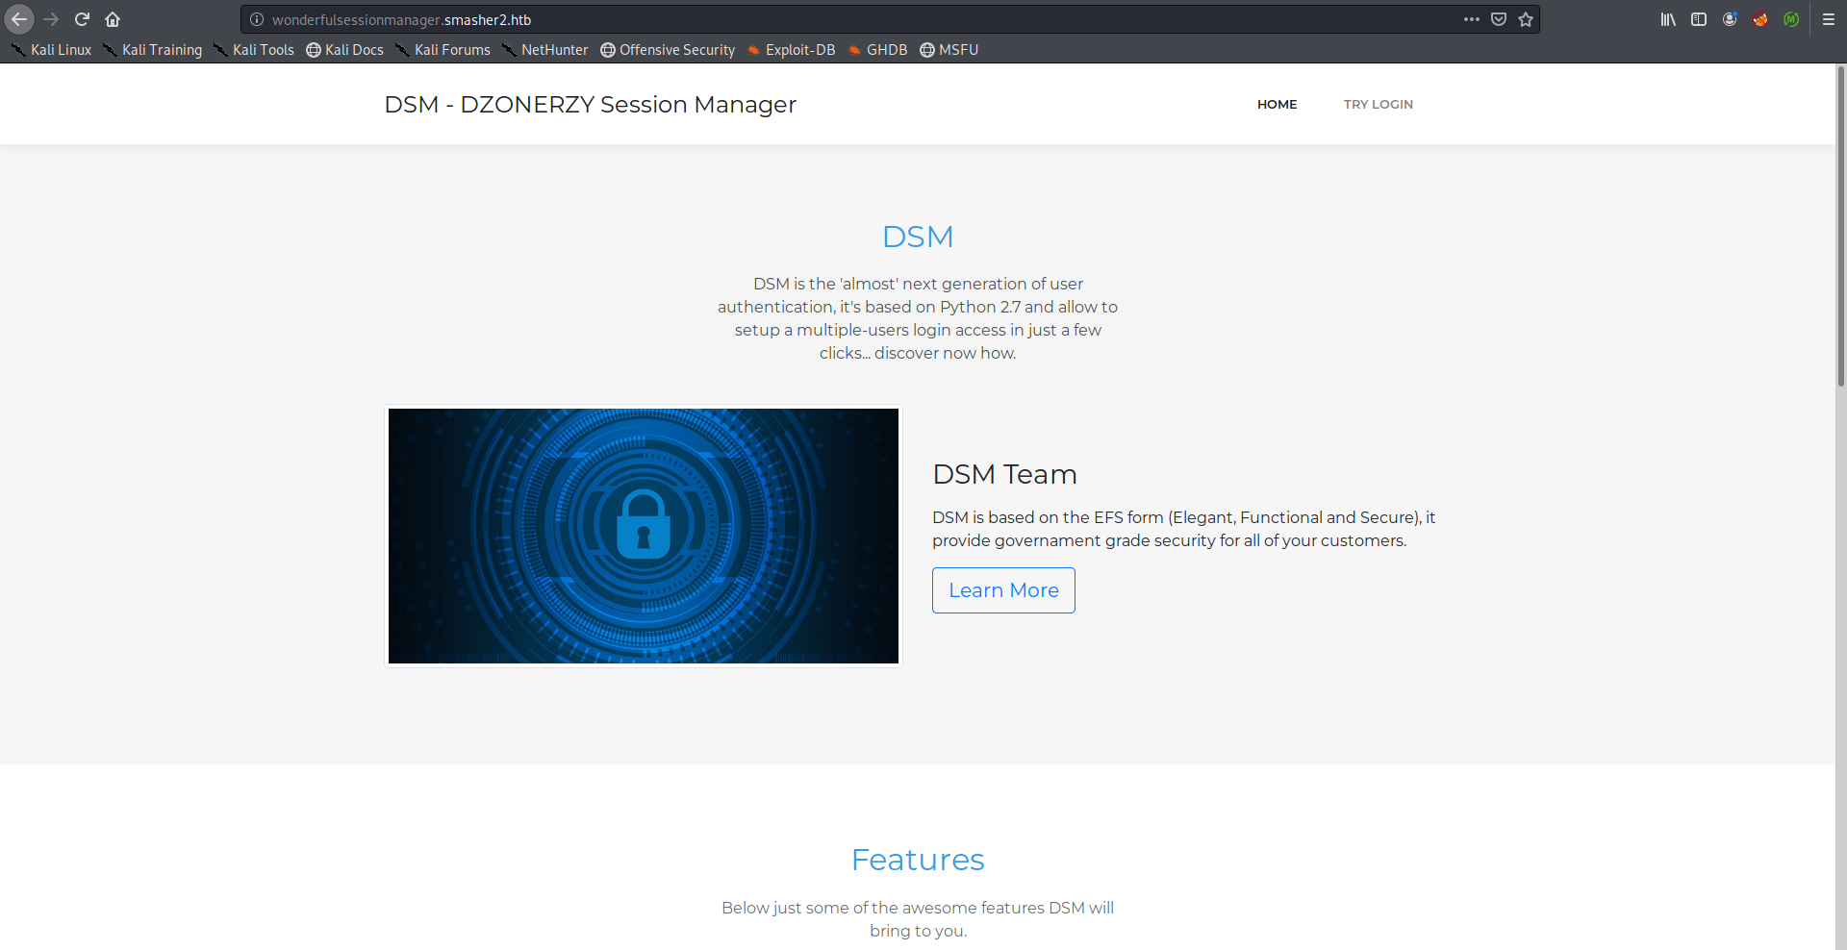1847x950 pixels.
Task: Open Firefox account icon
Action: [1730, 19]
